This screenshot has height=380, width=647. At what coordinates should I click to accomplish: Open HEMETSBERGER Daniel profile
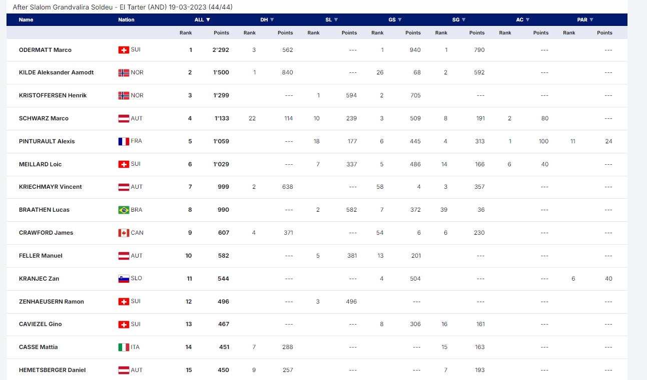coord(52,370)
